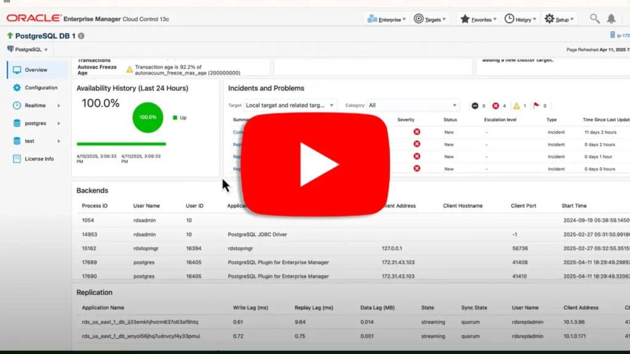
Task: Expand the test database sidebar item arrow
Action: point(59,141)
